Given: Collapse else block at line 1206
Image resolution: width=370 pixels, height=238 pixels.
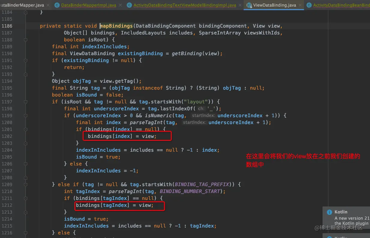Looking at the screenshot, I should click(x=26, y=164).
